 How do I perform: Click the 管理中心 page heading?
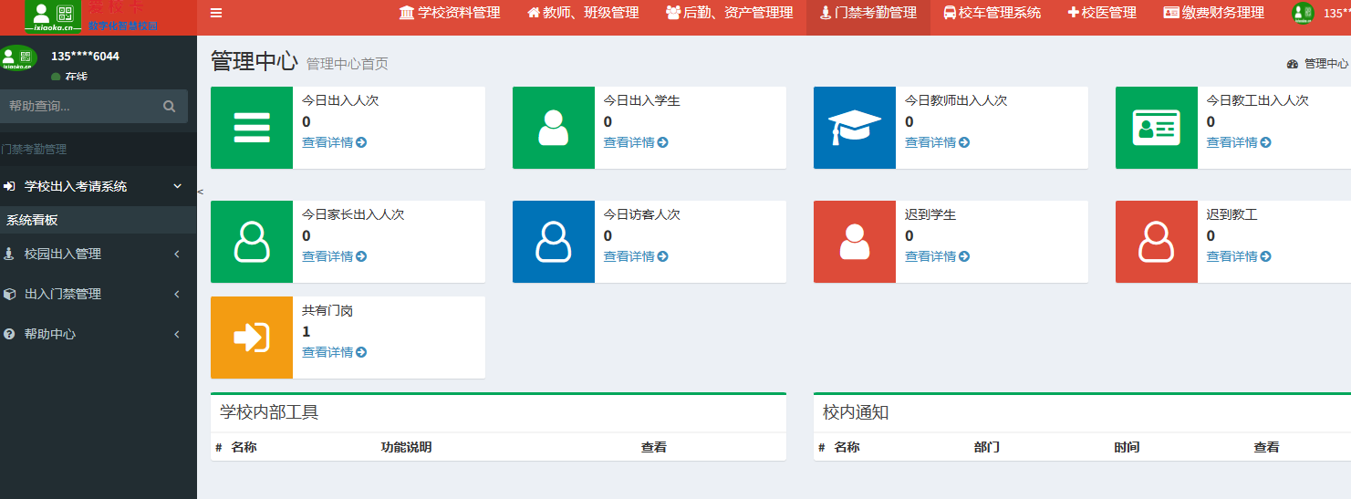255,61
